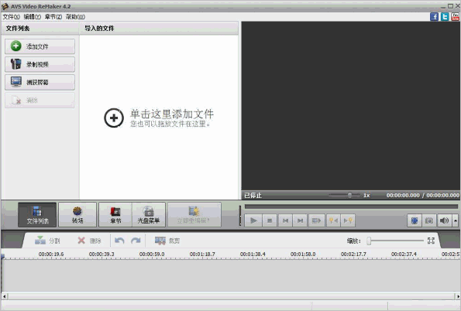Click the 单击这里添加文件 text
Screen dimensions: 461x311
click(172, 114)
